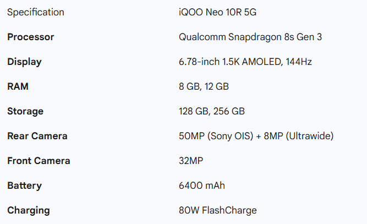Click the Rear Camera row label
The height and width of the screenshot is (224, 367).
37,136
